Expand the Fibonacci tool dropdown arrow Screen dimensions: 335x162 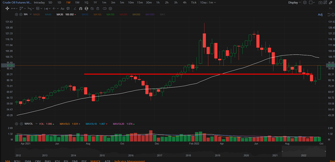[41, 8]
